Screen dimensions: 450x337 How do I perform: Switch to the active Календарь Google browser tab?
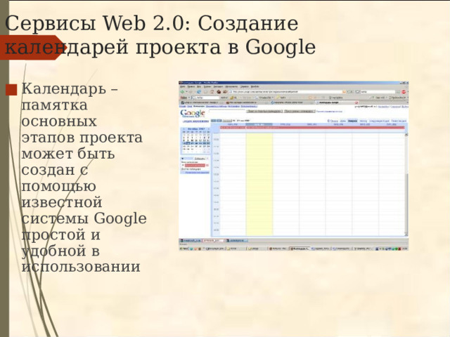click(x=337, y=102)
